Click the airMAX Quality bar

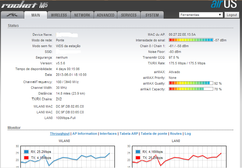191,83
